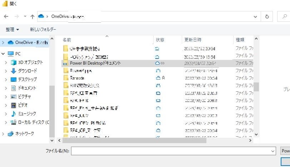Select PC in the navigation pane
Viewport: 290px width, 167px height.
click(14, 54)
